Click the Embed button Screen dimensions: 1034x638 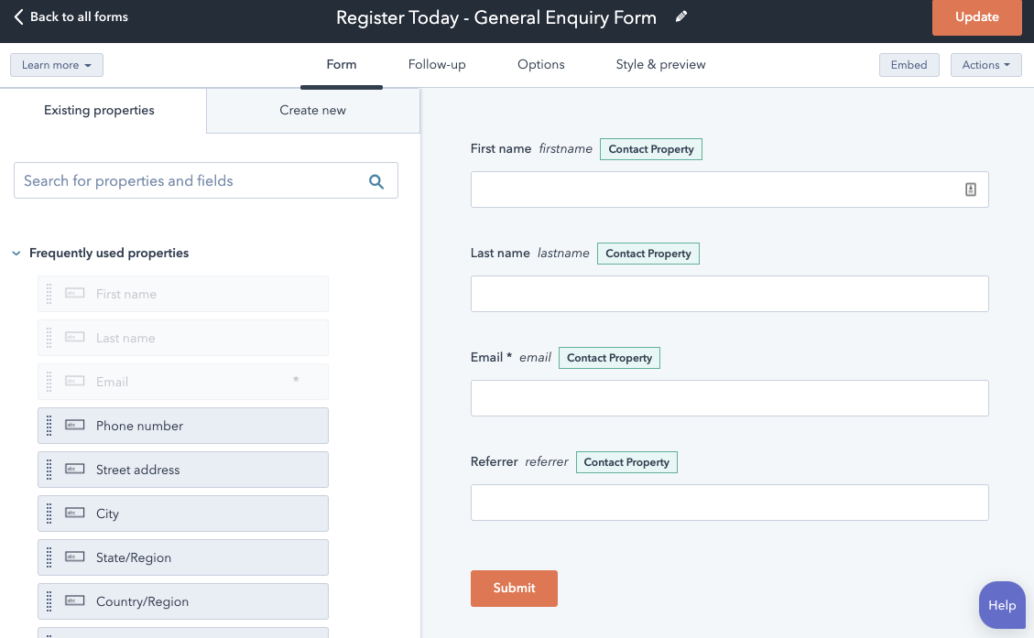point(909,64)
